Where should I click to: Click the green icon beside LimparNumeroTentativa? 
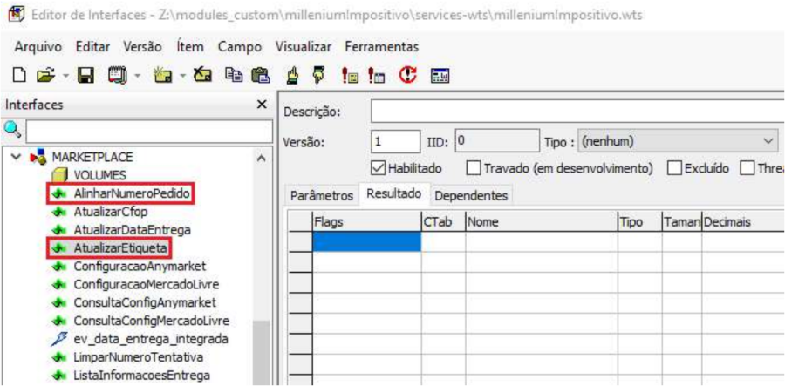pyautogui.click(x=59, y=357)
